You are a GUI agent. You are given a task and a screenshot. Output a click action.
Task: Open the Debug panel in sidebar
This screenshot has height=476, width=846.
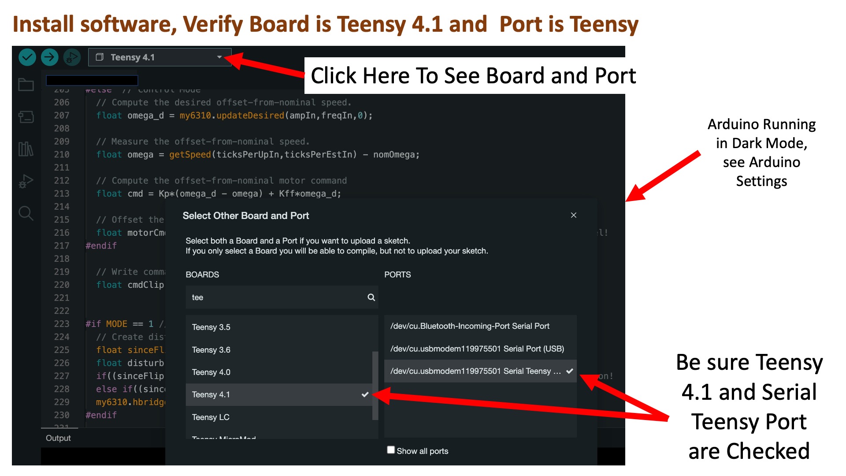(26, 181)
